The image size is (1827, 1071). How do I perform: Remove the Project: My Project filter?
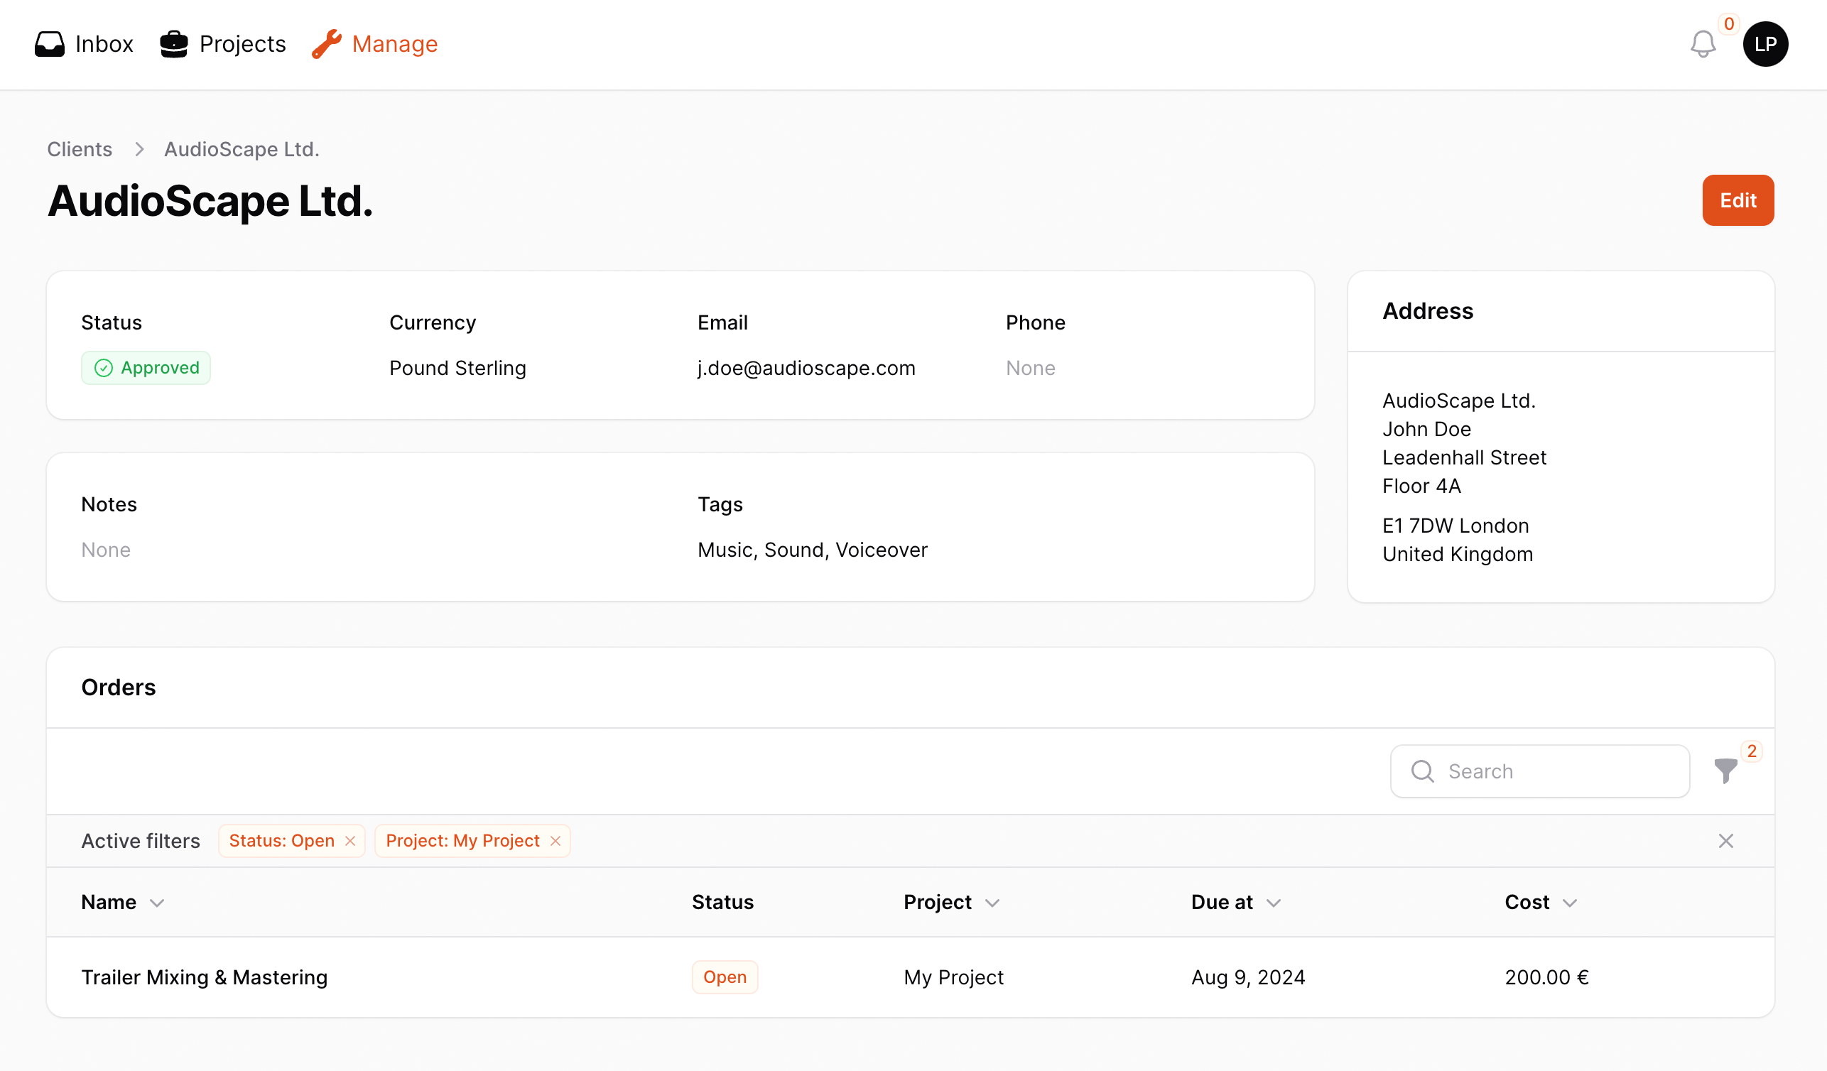(x=555, y=841)
